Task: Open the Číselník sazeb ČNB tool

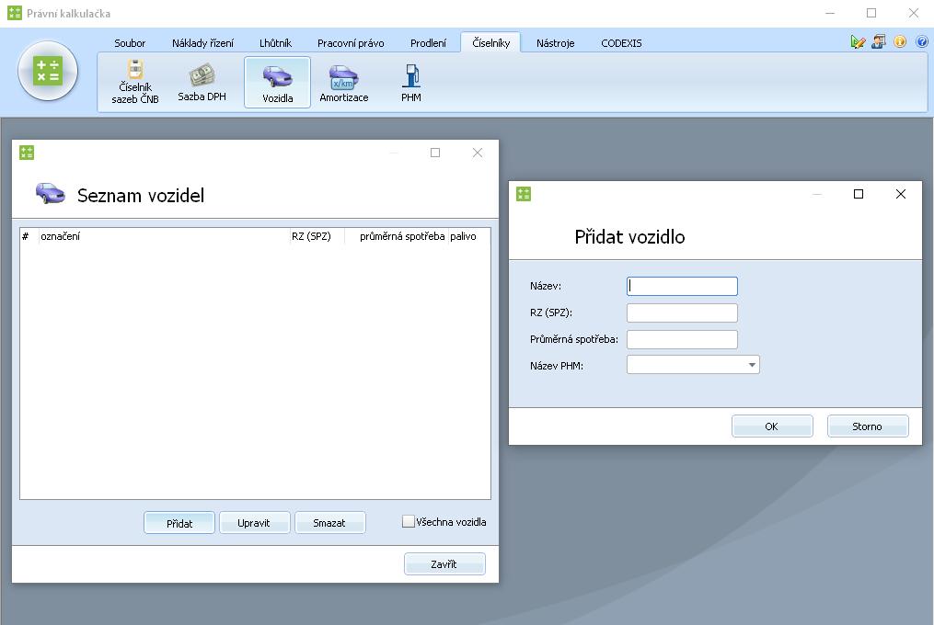Action: (x=135, y=82)
